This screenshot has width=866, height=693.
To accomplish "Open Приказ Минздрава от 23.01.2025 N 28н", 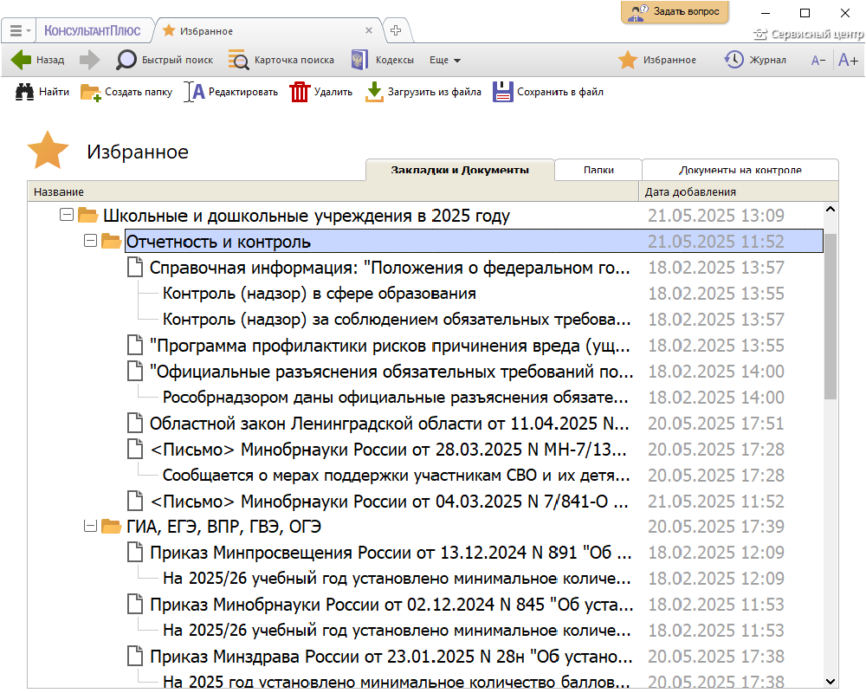I will (x=391, y=657).
